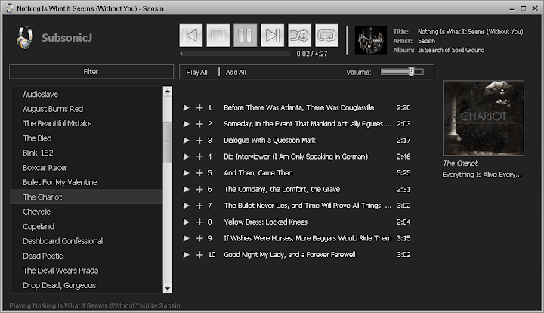Viewport: 544px width, 313px height.
Task: Skip to next track
Action: (272, 36)
